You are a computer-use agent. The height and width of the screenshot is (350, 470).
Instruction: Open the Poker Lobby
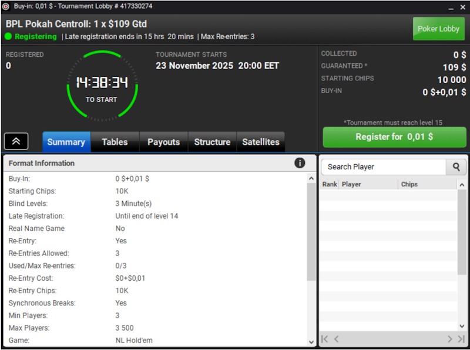[x=438, y=29]
